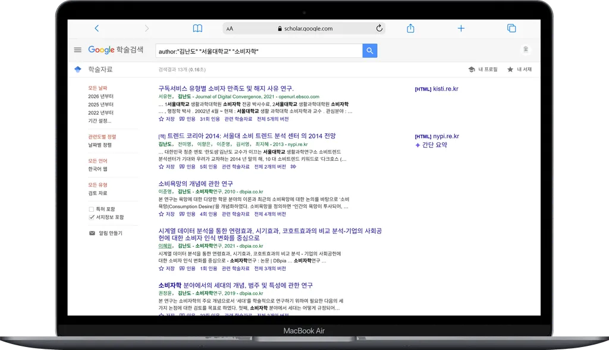
Task: Open the account avatar icon
Action: 526,49
